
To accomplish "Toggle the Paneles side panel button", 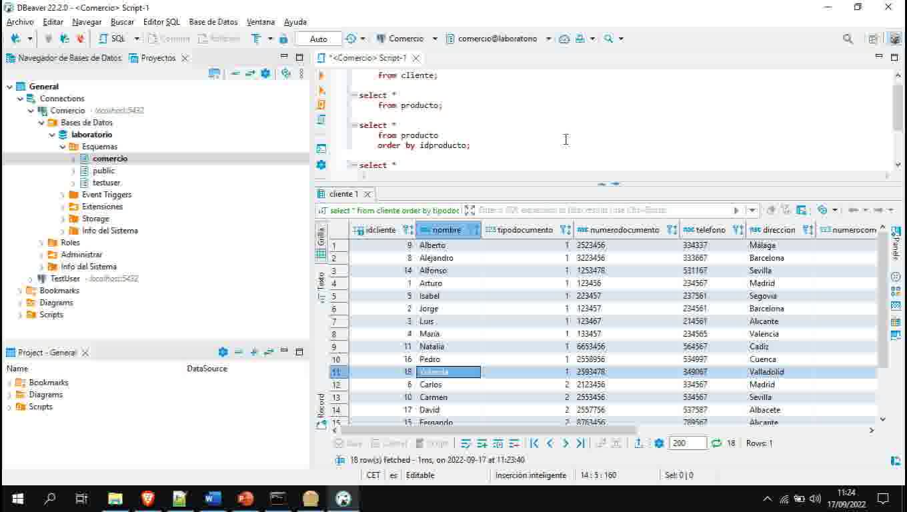I will click(x=896, y=243).
